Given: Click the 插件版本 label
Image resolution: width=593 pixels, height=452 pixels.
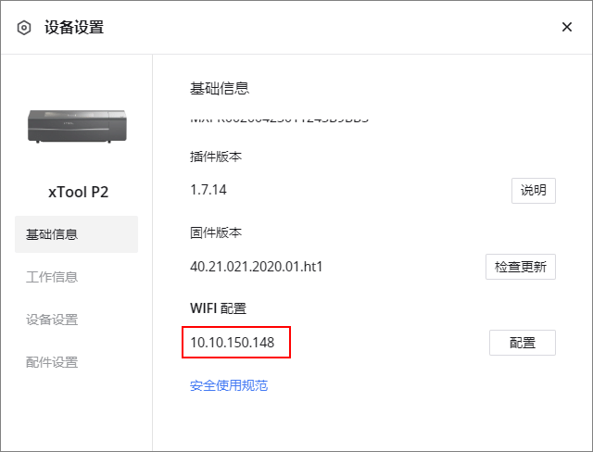Looking at the screenshot, I should coord(216,157).
